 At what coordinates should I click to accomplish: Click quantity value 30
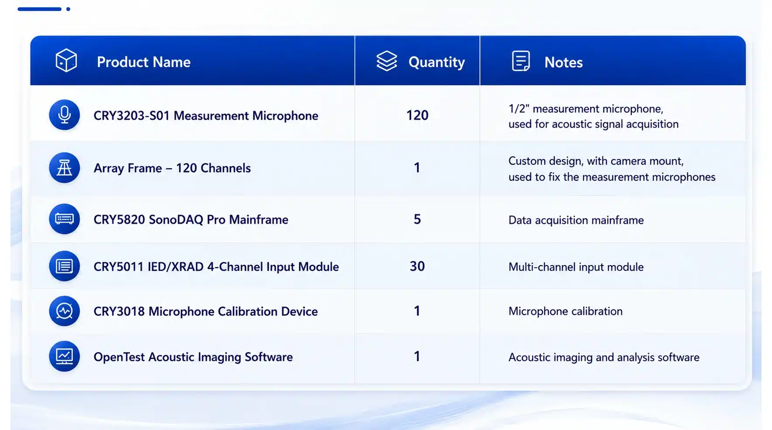pyautogui.click(x=417, y=266)
